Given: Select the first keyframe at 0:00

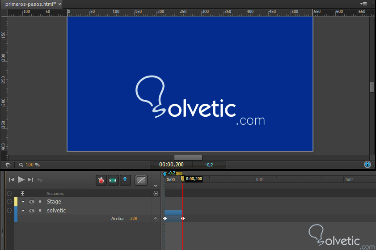Looking at the screenshot, I should pos(165,219).
